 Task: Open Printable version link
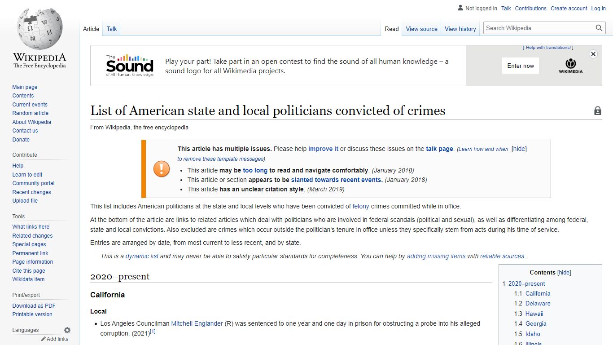[x=32, y=314]
